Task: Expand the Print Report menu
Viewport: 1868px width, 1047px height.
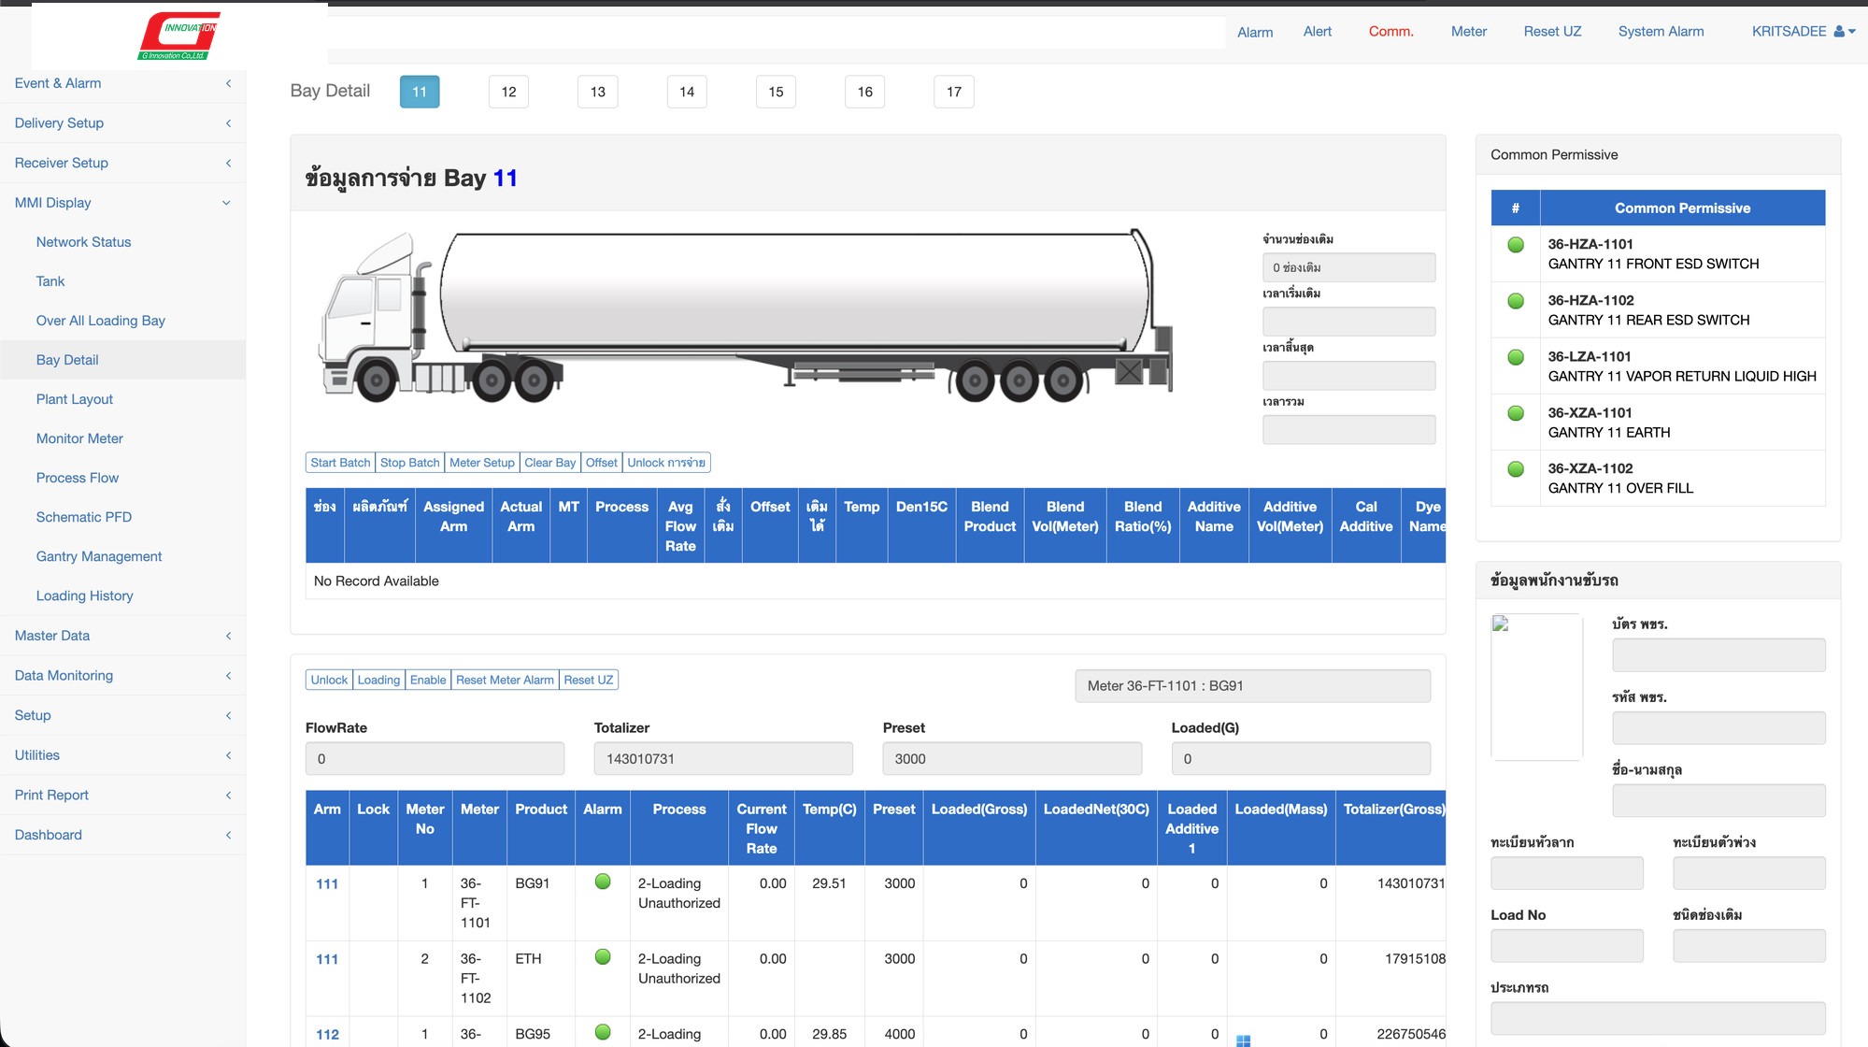Action: point(122,796)
